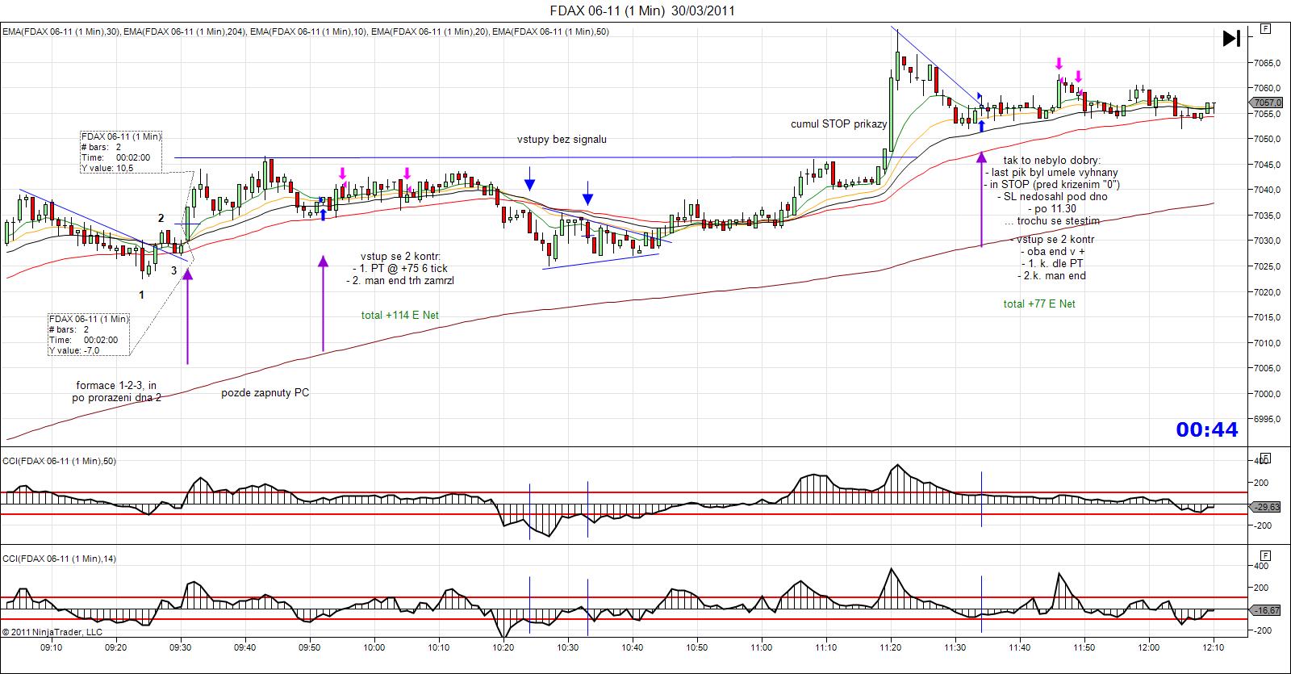The width and height of the screenshot is (1291, 674).
Task: Select the EMA 20 indicator label
Action: pos(430,31)
